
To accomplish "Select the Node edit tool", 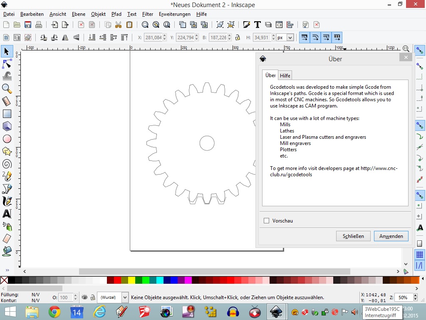I will coord(7,64).
